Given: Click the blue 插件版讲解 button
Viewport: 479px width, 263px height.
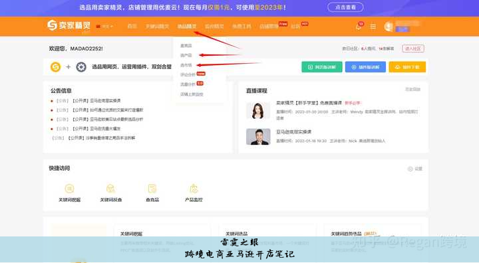Looking at the screenshot, I should click(x=365, y=67).
